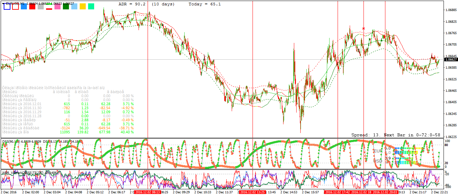Click the 12.09 table value

[x=106, y=111]
